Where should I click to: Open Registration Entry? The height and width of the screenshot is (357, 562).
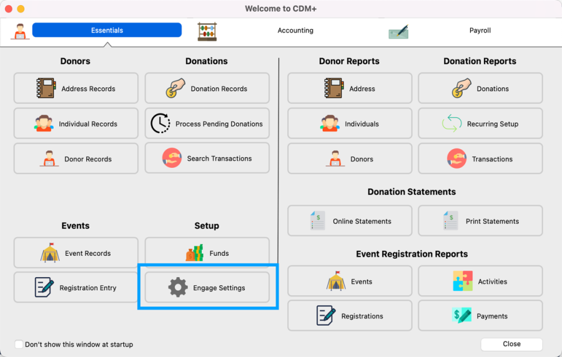coord(76,288)
